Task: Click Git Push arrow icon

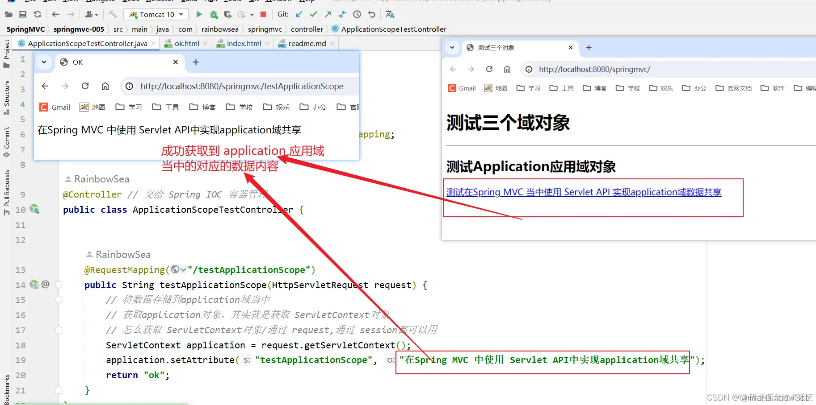Action: click(x=328, y=14)
